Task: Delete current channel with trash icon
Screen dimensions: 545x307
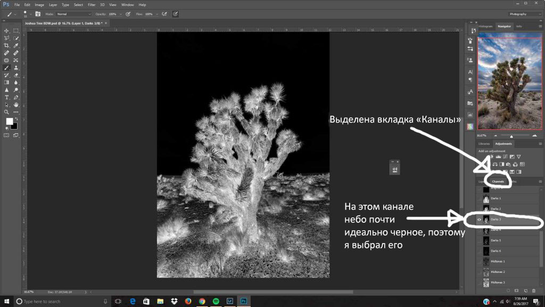Action: click(534, 290)
